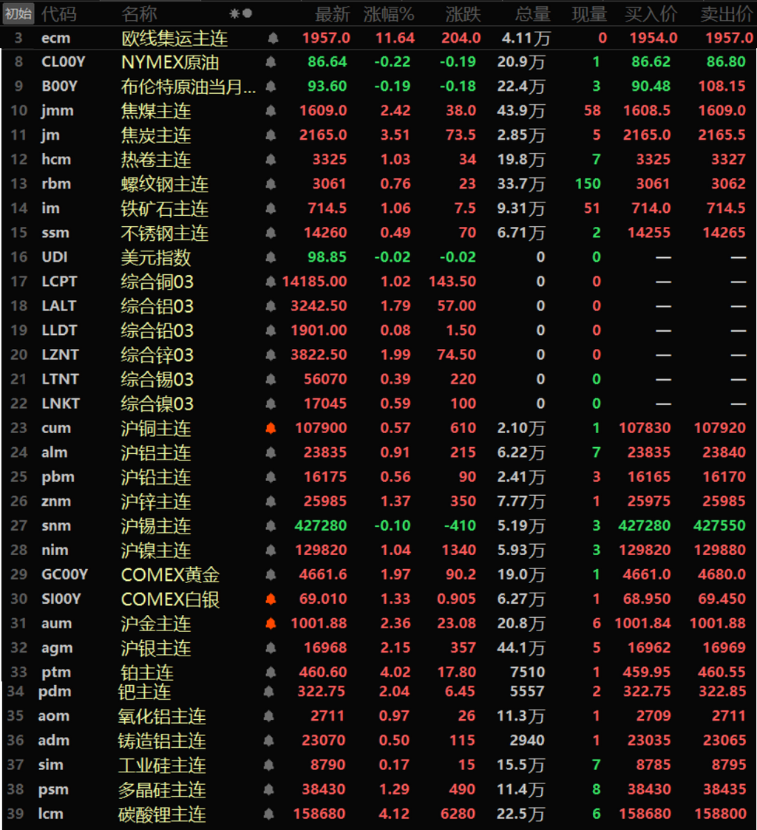This screenshot has width=757, height=830.
Task: Select the ecm code cell
Action: point(55,38)
